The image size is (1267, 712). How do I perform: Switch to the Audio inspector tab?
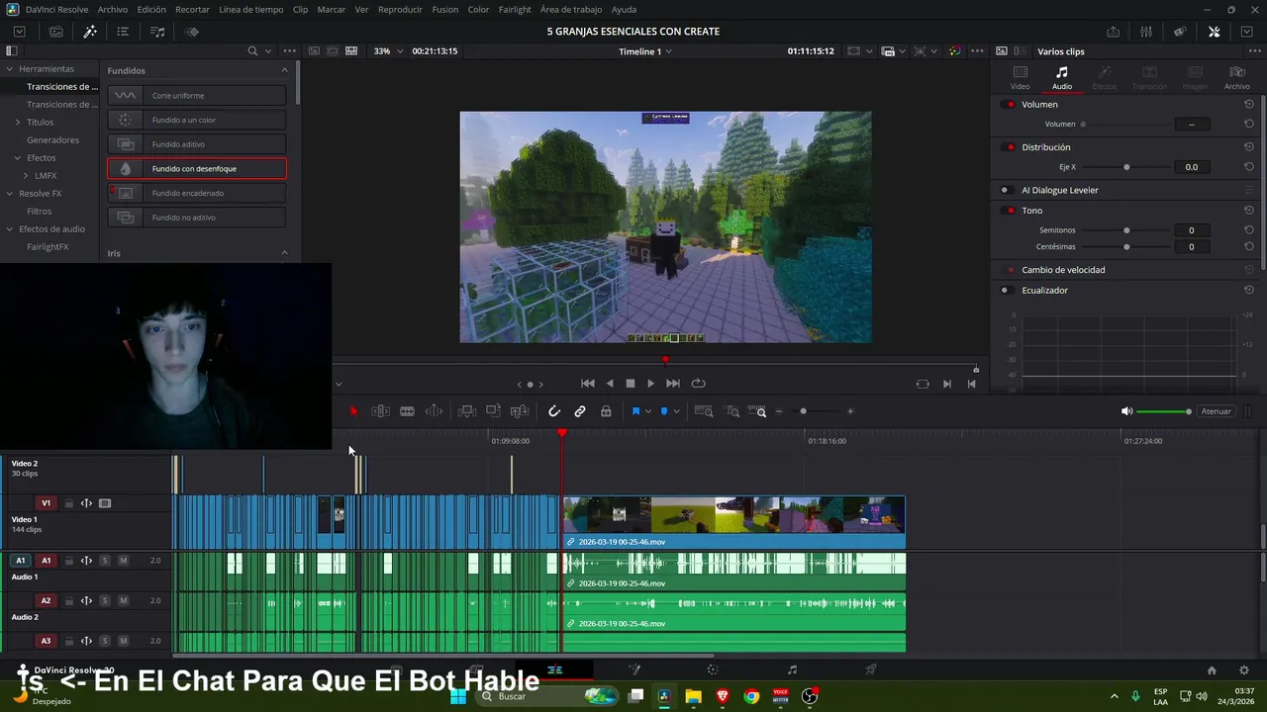point(1061,77)
